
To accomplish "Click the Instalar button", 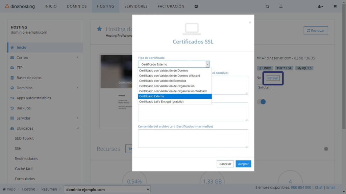I will (x=273, y=78).
